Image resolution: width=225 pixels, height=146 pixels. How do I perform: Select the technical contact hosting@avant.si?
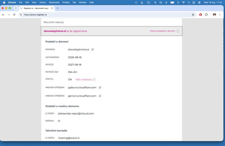[69, 138]
